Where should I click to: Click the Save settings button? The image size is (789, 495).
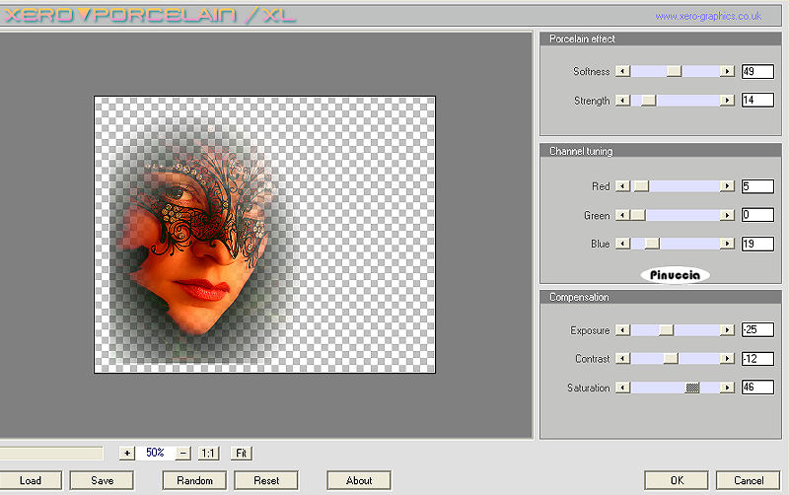103,480
